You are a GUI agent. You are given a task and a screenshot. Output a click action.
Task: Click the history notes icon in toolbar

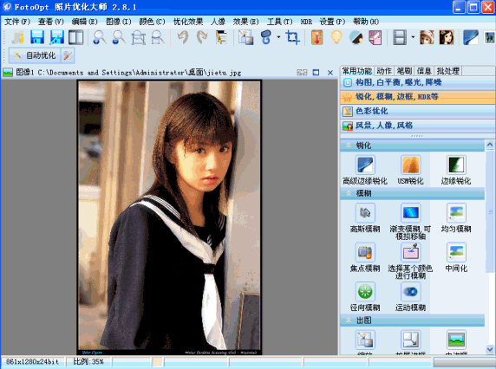221,37
